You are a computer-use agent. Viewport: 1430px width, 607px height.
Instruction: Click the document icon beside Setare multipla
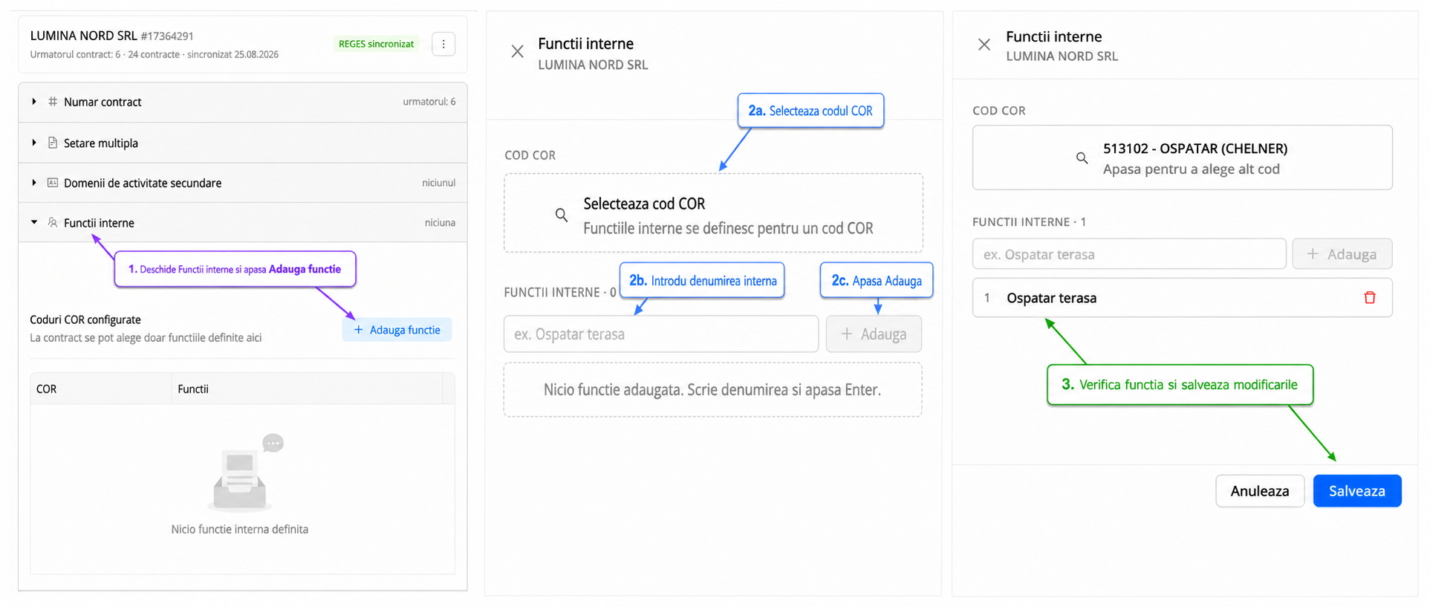click(53, 143)
